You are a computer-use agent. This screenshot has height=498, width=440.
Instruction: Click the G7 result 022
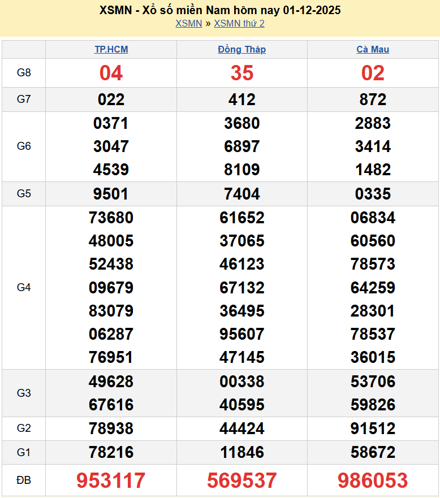pyautogui.click(x=111, y=99)
